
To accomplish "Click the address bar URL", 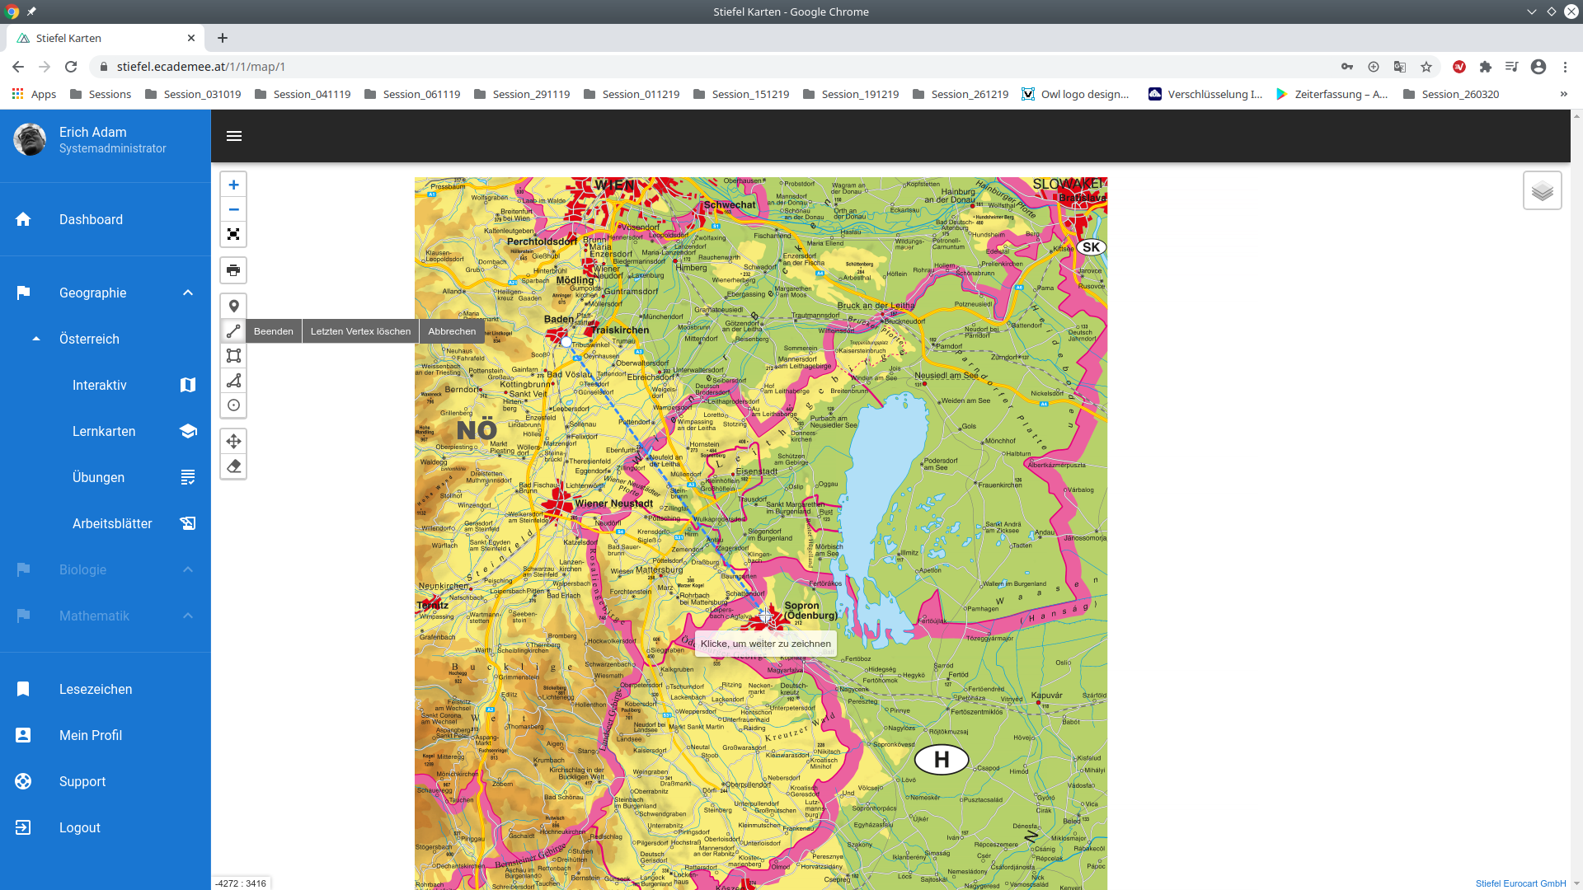I will 200,67.
